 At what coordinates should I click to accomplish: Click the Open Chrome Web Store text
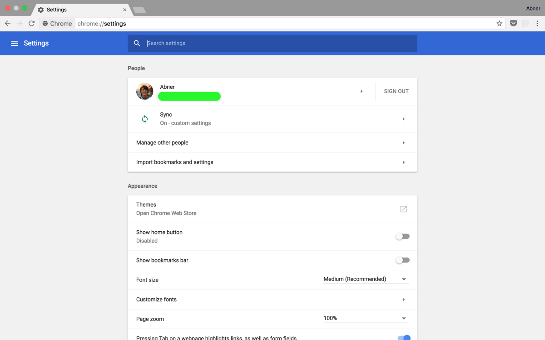166,213
